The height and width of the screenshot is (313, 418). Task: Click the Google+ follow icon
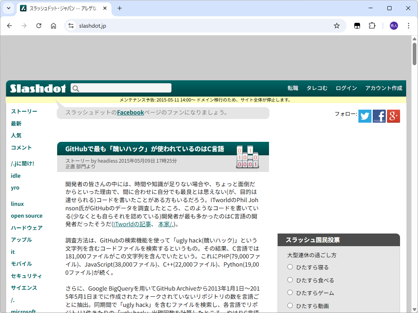click(393, 116)
